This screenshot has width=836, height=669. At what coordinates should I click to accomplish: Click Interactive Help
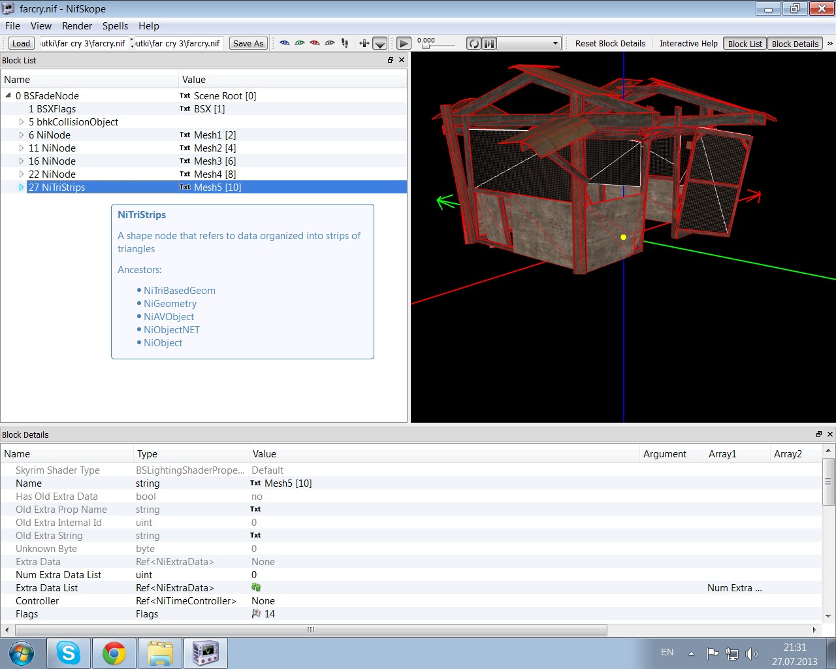click(688, 44)
